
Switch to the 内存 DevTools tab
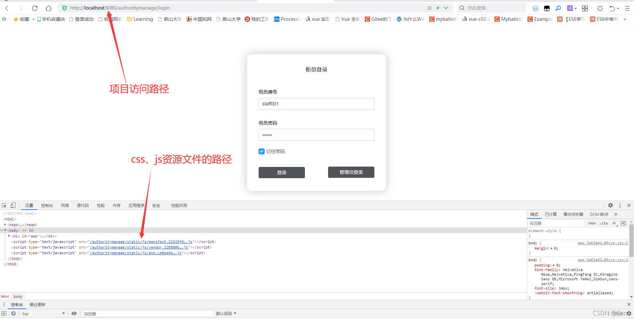(x=116, y=206)
